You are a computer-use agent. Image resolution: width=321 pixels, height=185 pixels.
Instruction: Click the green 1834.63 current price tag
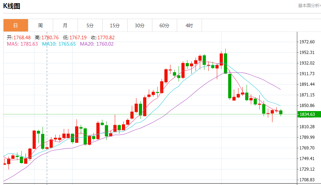coord(307,114)
